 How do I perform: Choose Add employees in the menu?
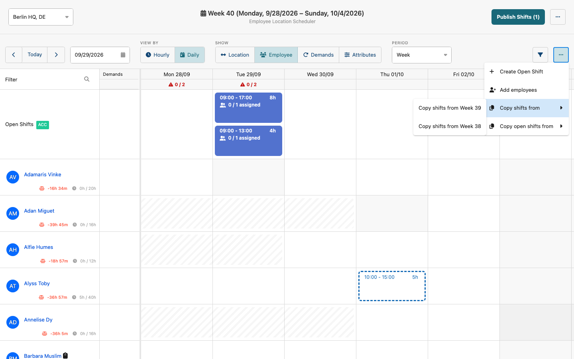(x=527, y=90)
